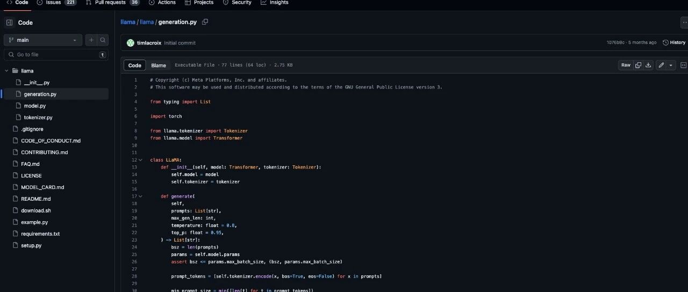Click the 'class LLaMA:' code text
Screen dimensions: 688x292
pyautogui.click(x=166, y=160)
